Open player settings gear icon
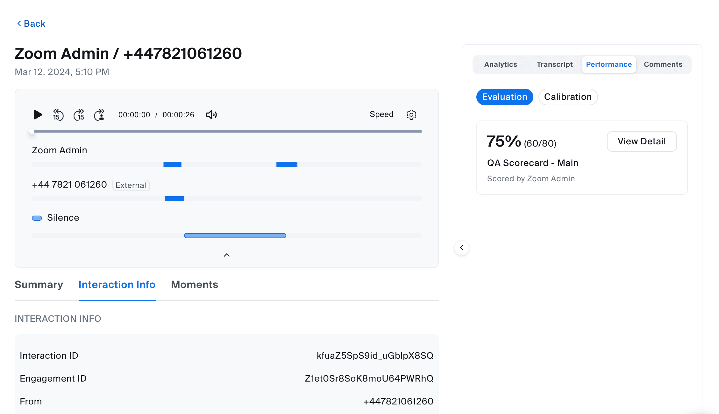Screen dimensions: 719x414 click(411, 115)
